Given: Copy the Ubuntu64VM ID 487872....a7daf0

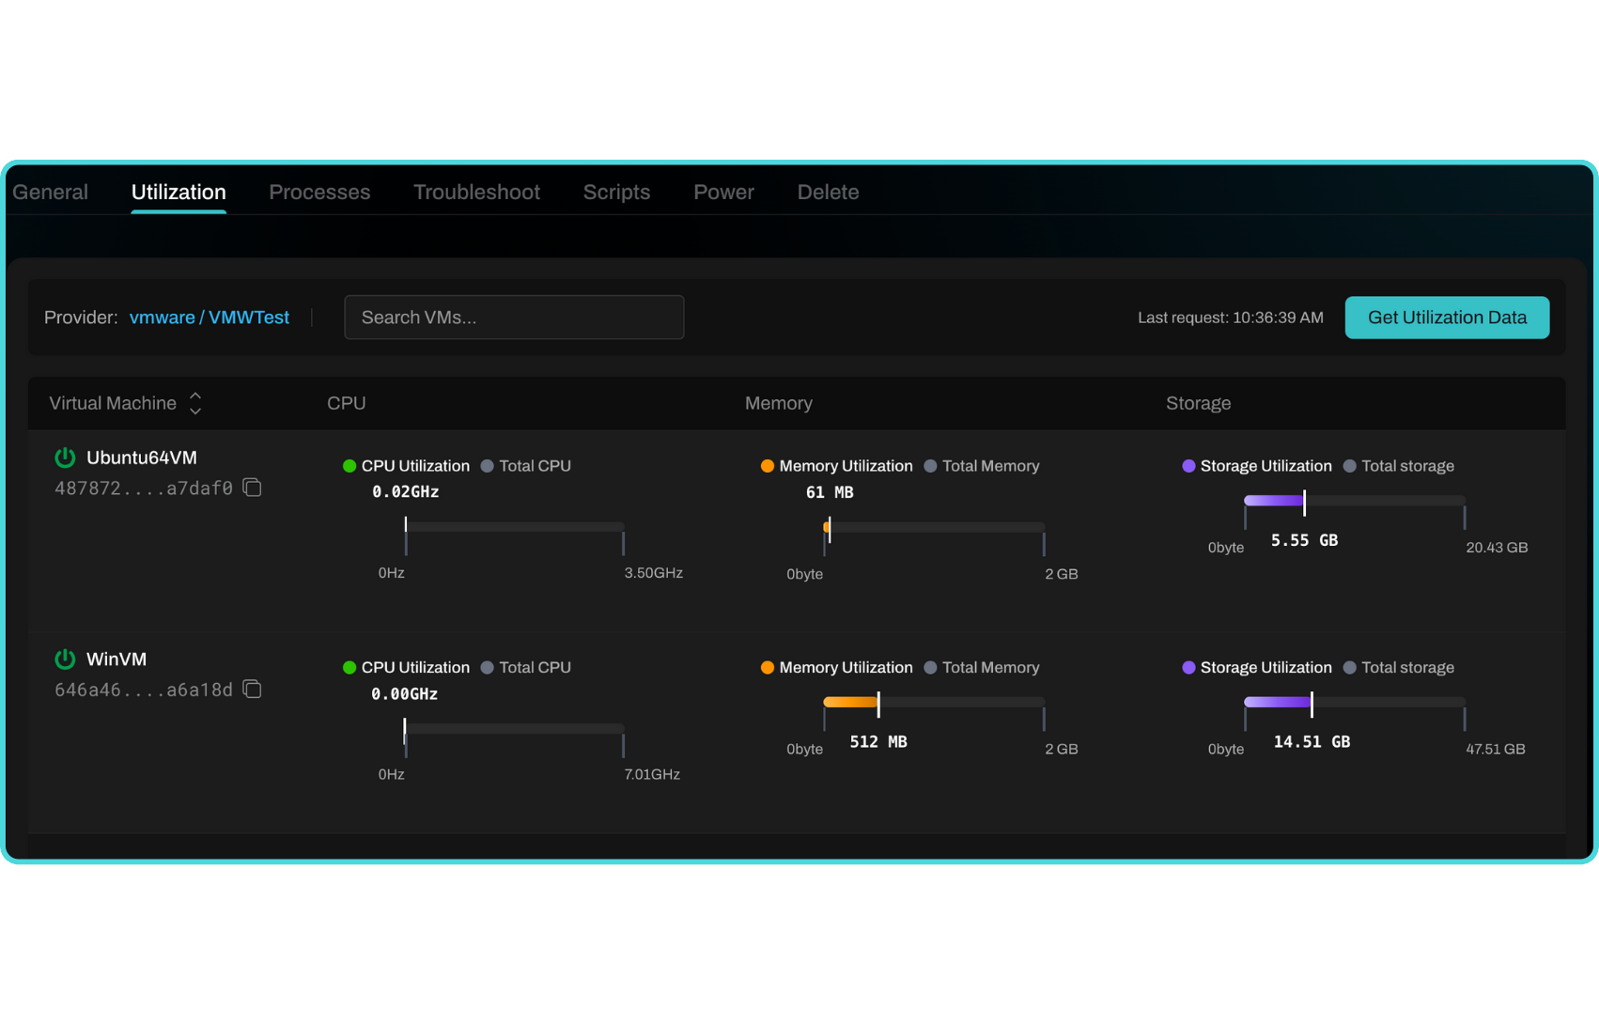Looking at the screenshot, I should (x=252, y=488).
